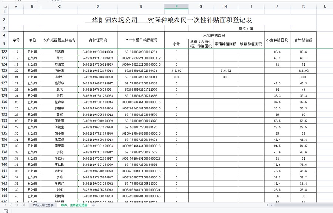Screen dimensions: 333x213
Task: Click the name cell 胡小香
Action: (59, 133)
